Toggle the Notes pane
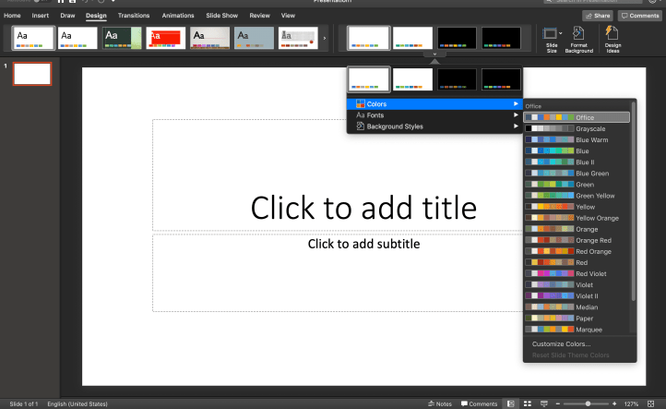This screenshot has width=666, height=409. pyautogui.click(x=439, y=403)
